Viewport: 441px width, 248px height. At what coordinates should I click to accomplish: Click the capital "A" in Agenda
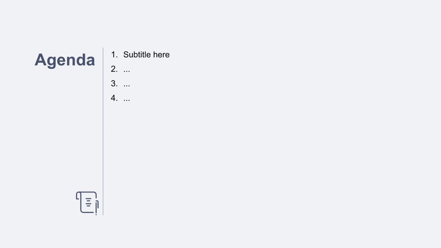[41, 60]
